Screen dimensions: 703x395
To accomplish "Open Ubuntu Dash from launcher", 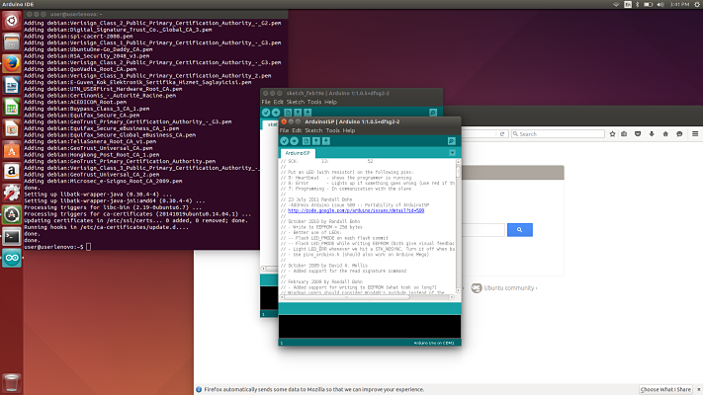I will coord(12,20).
